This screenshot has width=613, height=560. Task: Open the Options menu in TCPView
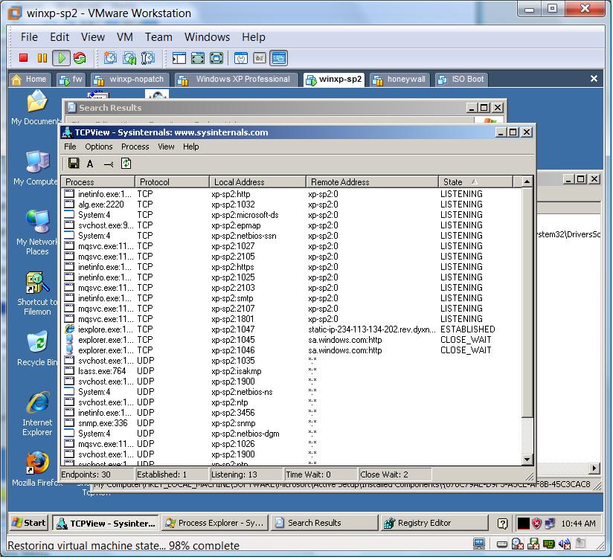[x=99, y=147]
